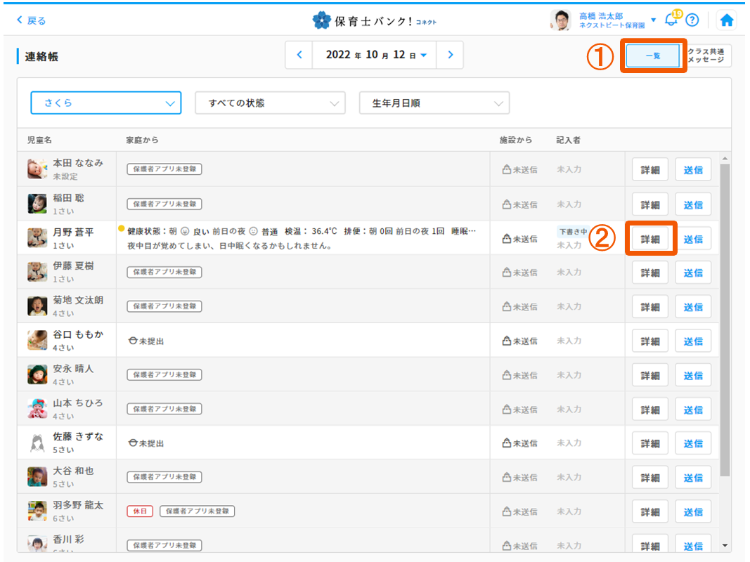Open the notification bell
The height and width of the screenshot is (562, 750).
[x=671, y=20]
